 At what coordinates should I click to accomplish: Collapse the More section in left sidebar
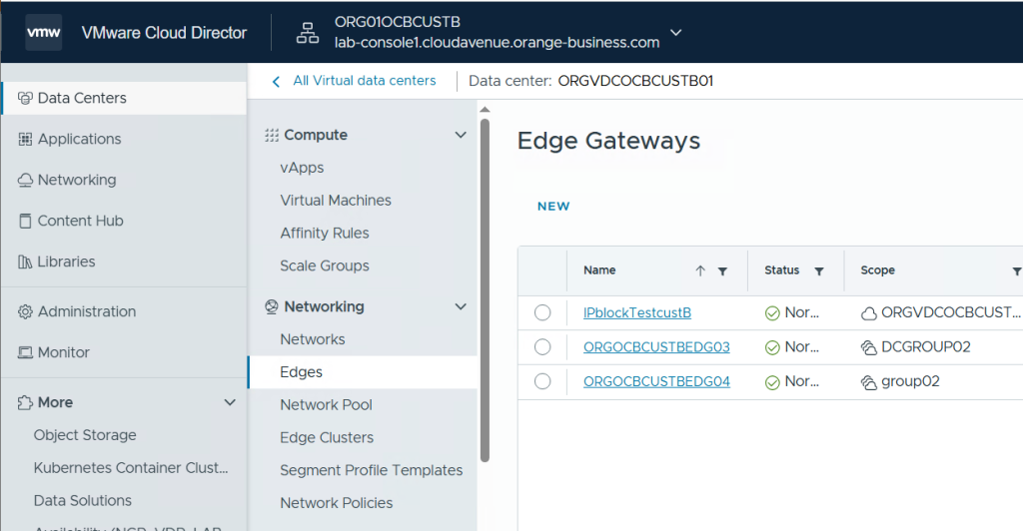pos(230,402)
